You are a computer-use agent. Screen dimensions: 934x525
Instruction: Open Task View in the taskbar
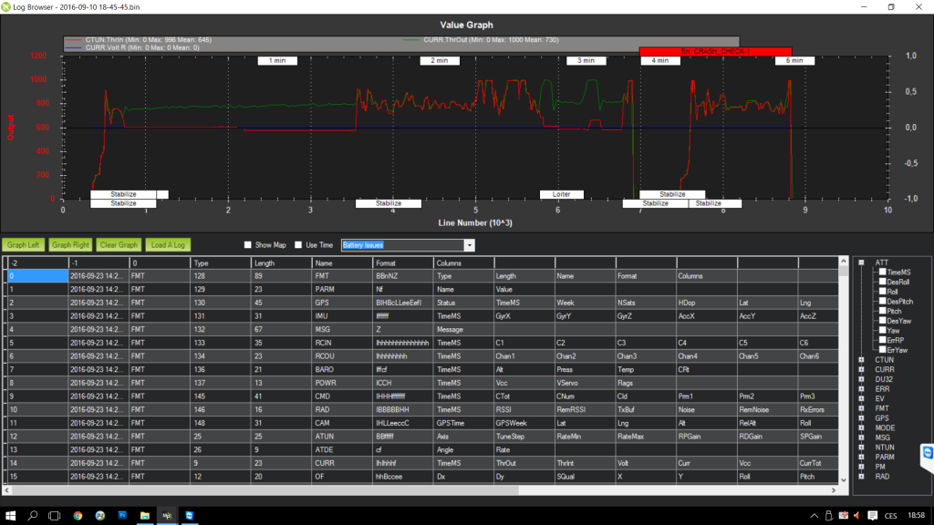[56, 516]
